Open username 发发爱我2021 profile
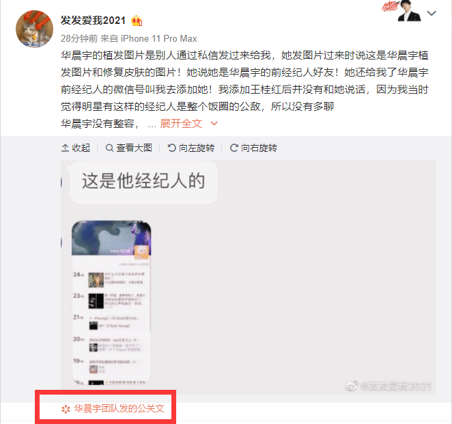The image size is (452, 424). click(93, 21)
